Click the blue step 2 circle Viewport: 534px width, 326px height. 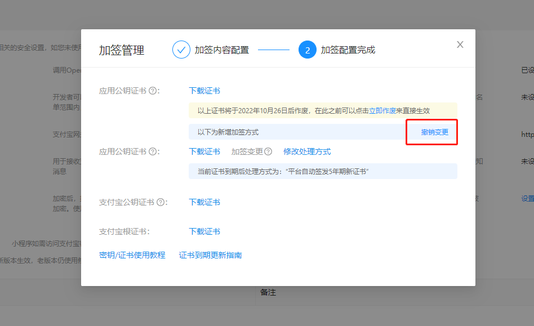coord(308,50)
